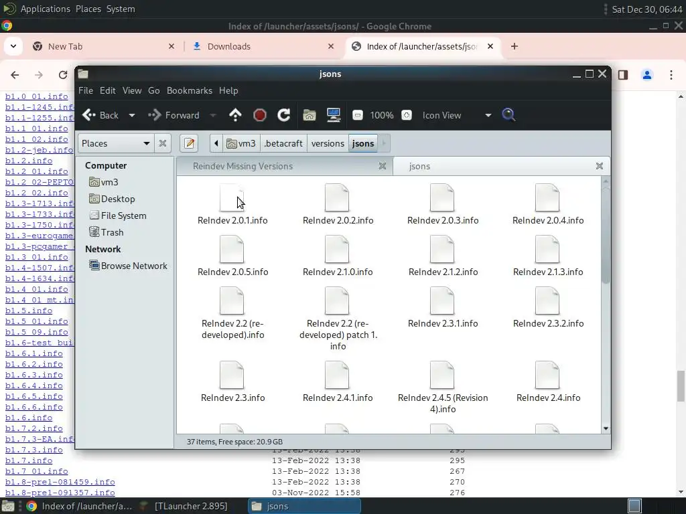Image resolution: width=686 pixels, height=514 pixels.
Task: Open the Back history dropdown arrow
Action: (x=132, y=115)
